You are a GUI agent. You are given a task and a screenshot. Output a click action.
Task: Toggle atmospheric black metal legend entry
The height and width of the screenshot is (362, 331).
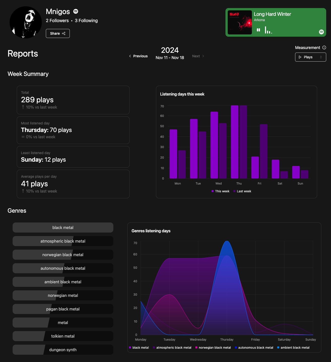(172, 348)
